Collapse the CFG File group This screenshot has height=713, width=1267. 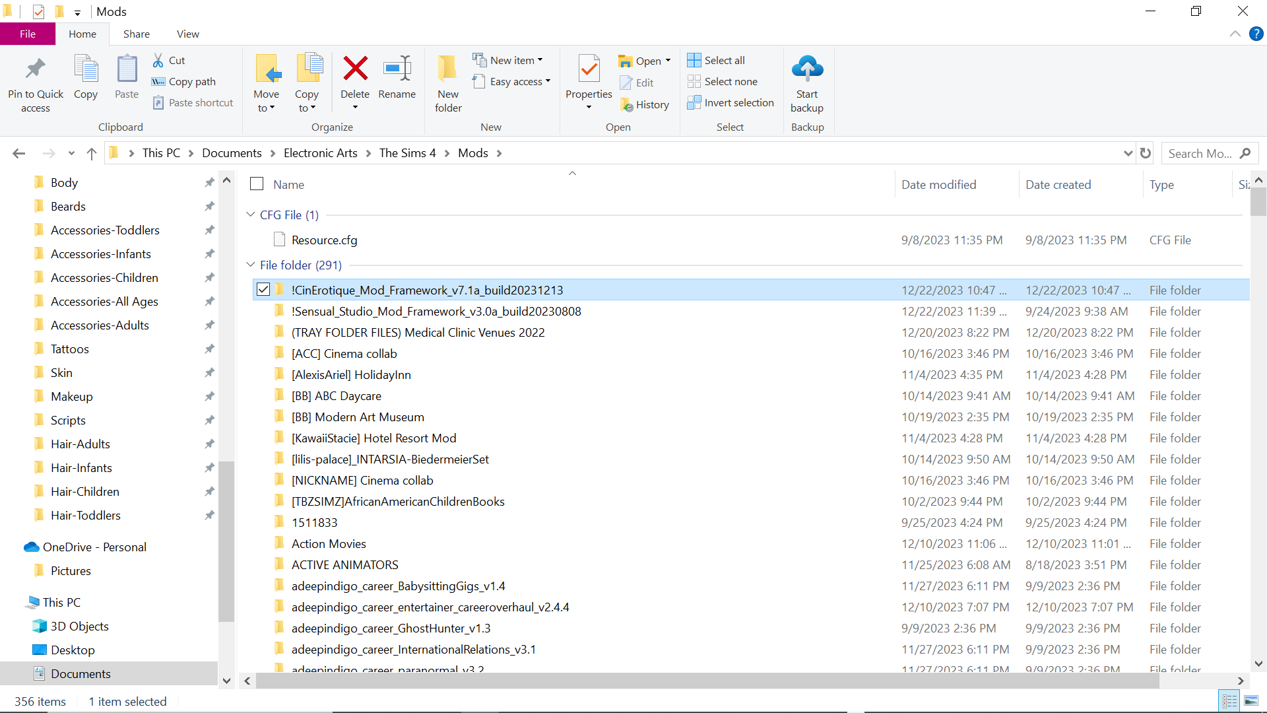point(251,215)
